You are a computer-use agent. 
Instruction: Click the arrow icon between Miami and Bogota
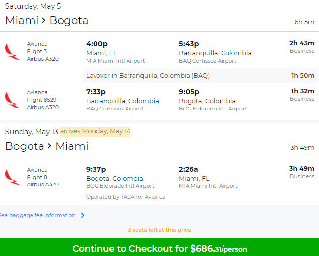click(44, 20)
